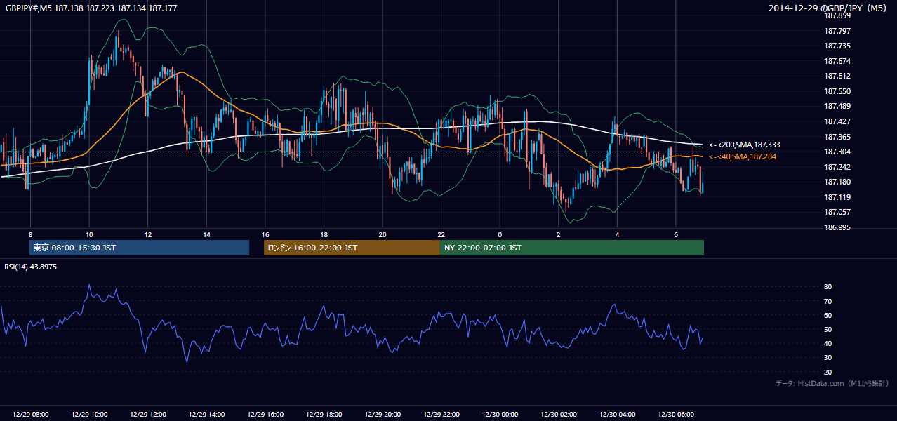Click the 12/29 14:00 bottom time label
The width and height of the screenshot is (897, 421).
click(206, 415)
